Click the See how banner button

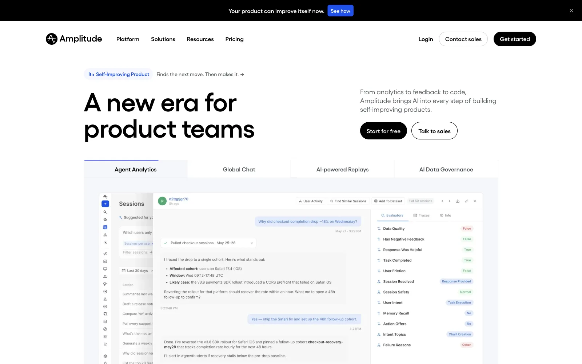[x=340, y=11]
